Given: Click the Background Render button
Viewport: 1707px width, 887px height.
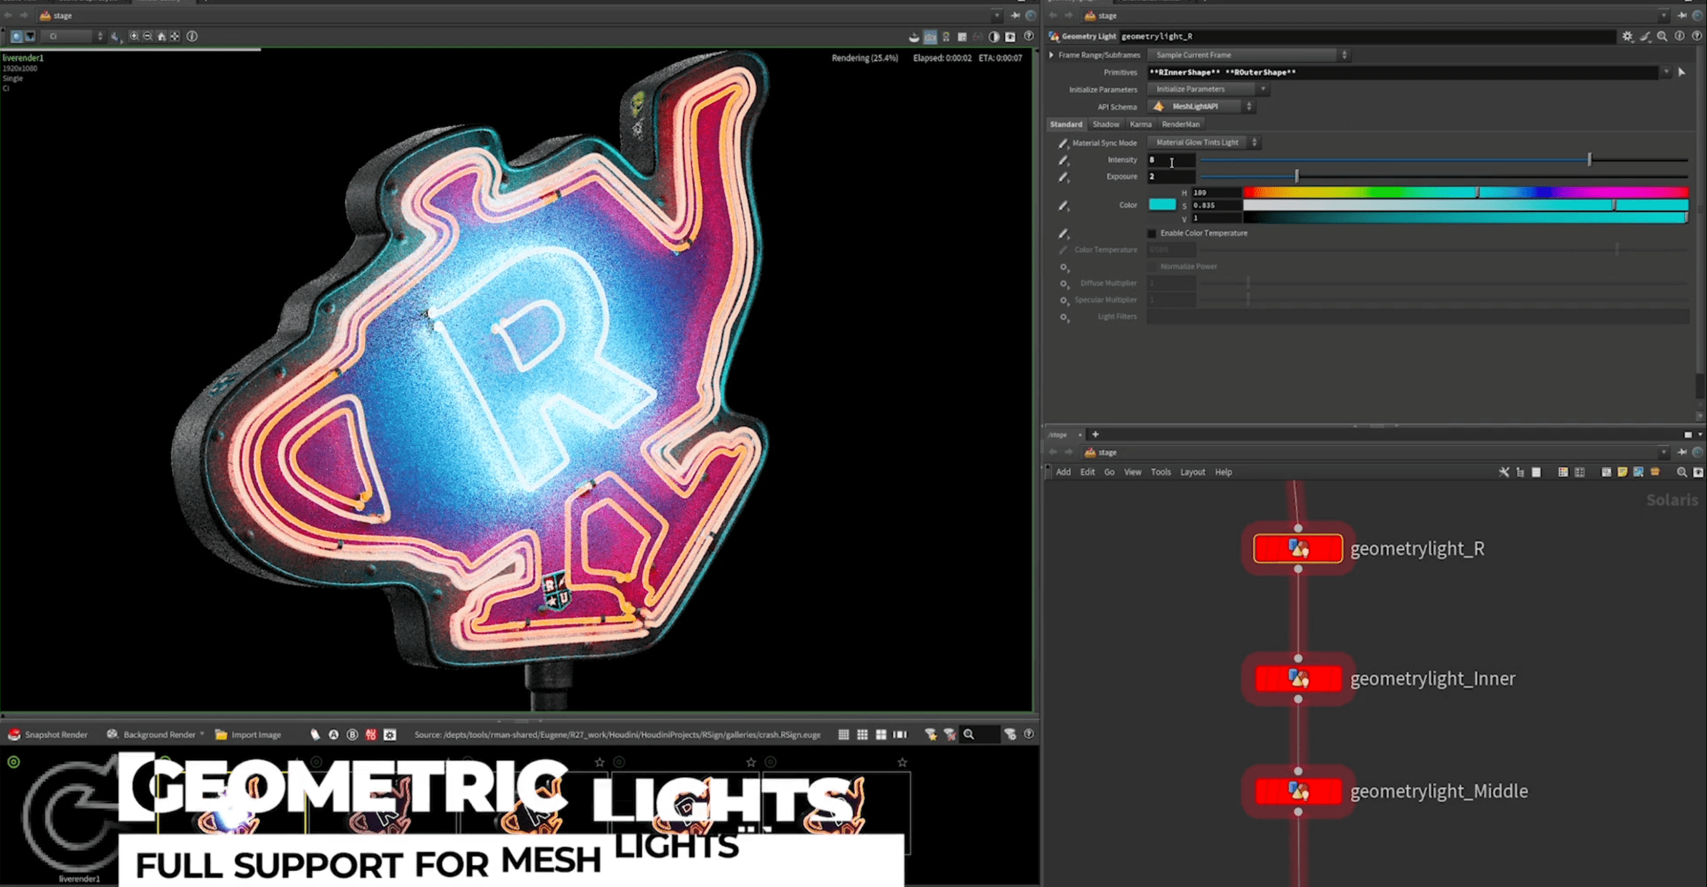Looking at the screenshot, I should 158,734.
